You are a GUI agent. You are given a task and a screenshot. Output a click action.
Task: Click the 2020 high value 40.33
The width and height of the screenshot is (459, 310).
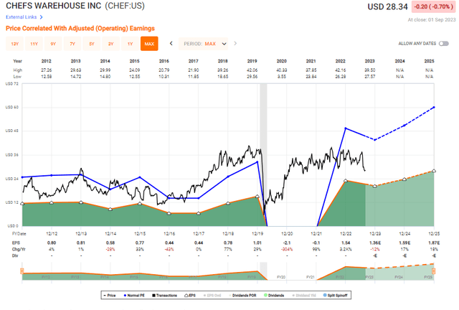(x=282, y=70)
